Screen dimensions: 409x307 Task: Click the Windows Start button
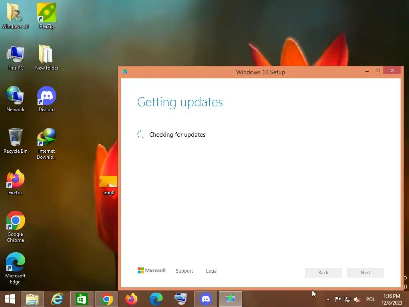tap(10, 299)
